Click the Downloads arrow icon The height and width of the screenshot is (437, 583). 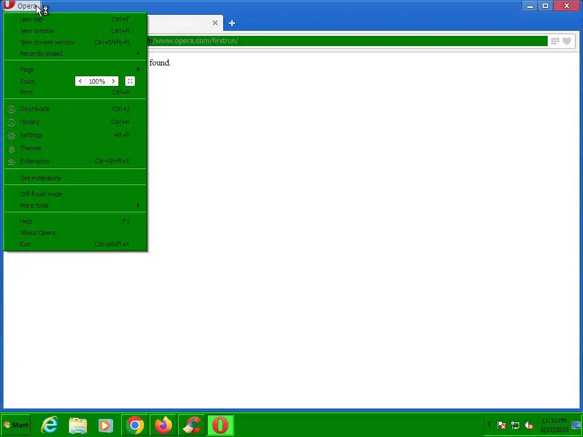[x=11, y=109]
